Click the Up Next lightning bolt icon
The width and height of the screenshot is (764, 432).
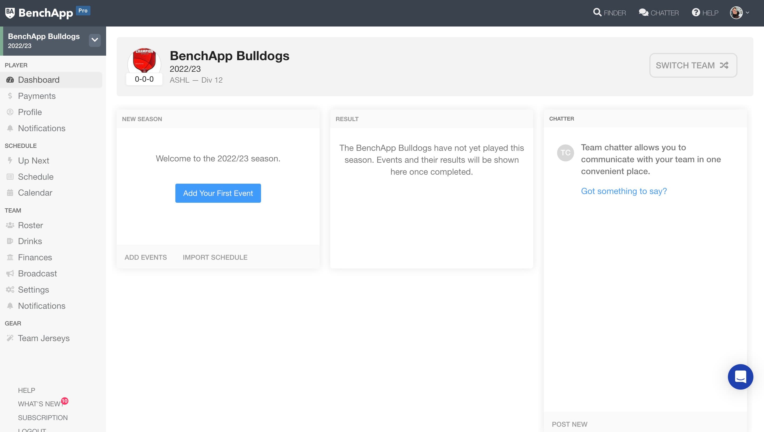pyautogui.click(x=10, y=161)
